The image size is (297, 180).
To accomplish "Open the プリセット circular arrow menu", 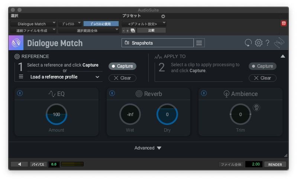I will 163,16.
